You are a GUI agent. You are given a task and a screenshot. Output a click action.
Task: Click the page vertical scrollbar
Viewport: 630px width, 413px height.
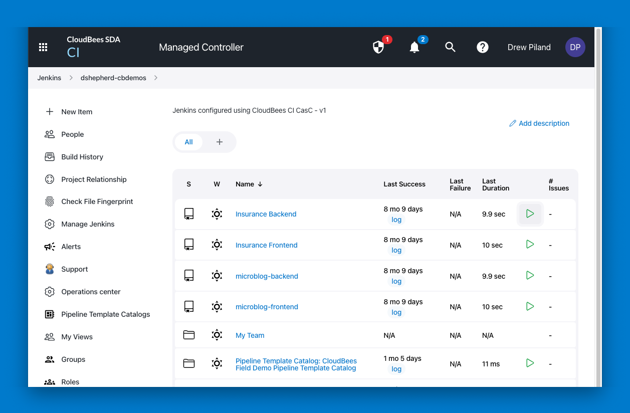(598, 200)
